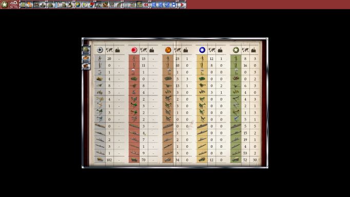Click the Japanese rising sun emblem
The height and width of the screenshot is (197, 350).
[x=134, y=50]
